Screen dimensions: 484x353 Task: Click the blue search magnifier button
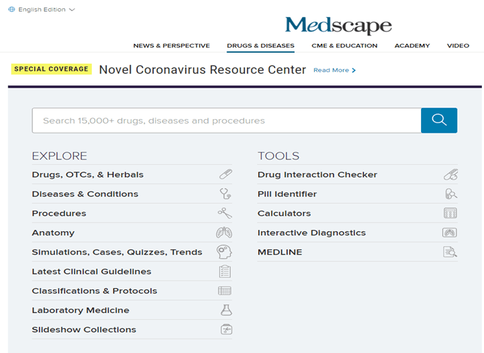(x=439, y=120)
